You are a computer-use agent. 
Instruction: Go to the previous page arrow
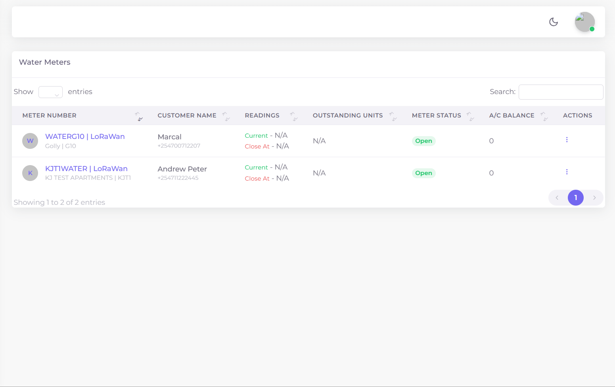(557, 198)
